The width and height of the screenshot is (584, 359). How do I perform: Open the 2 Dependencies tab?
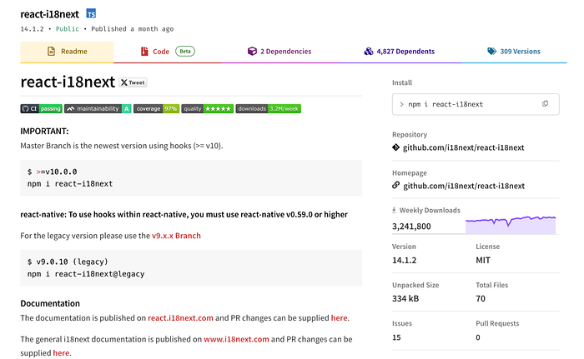click(279, 52)
